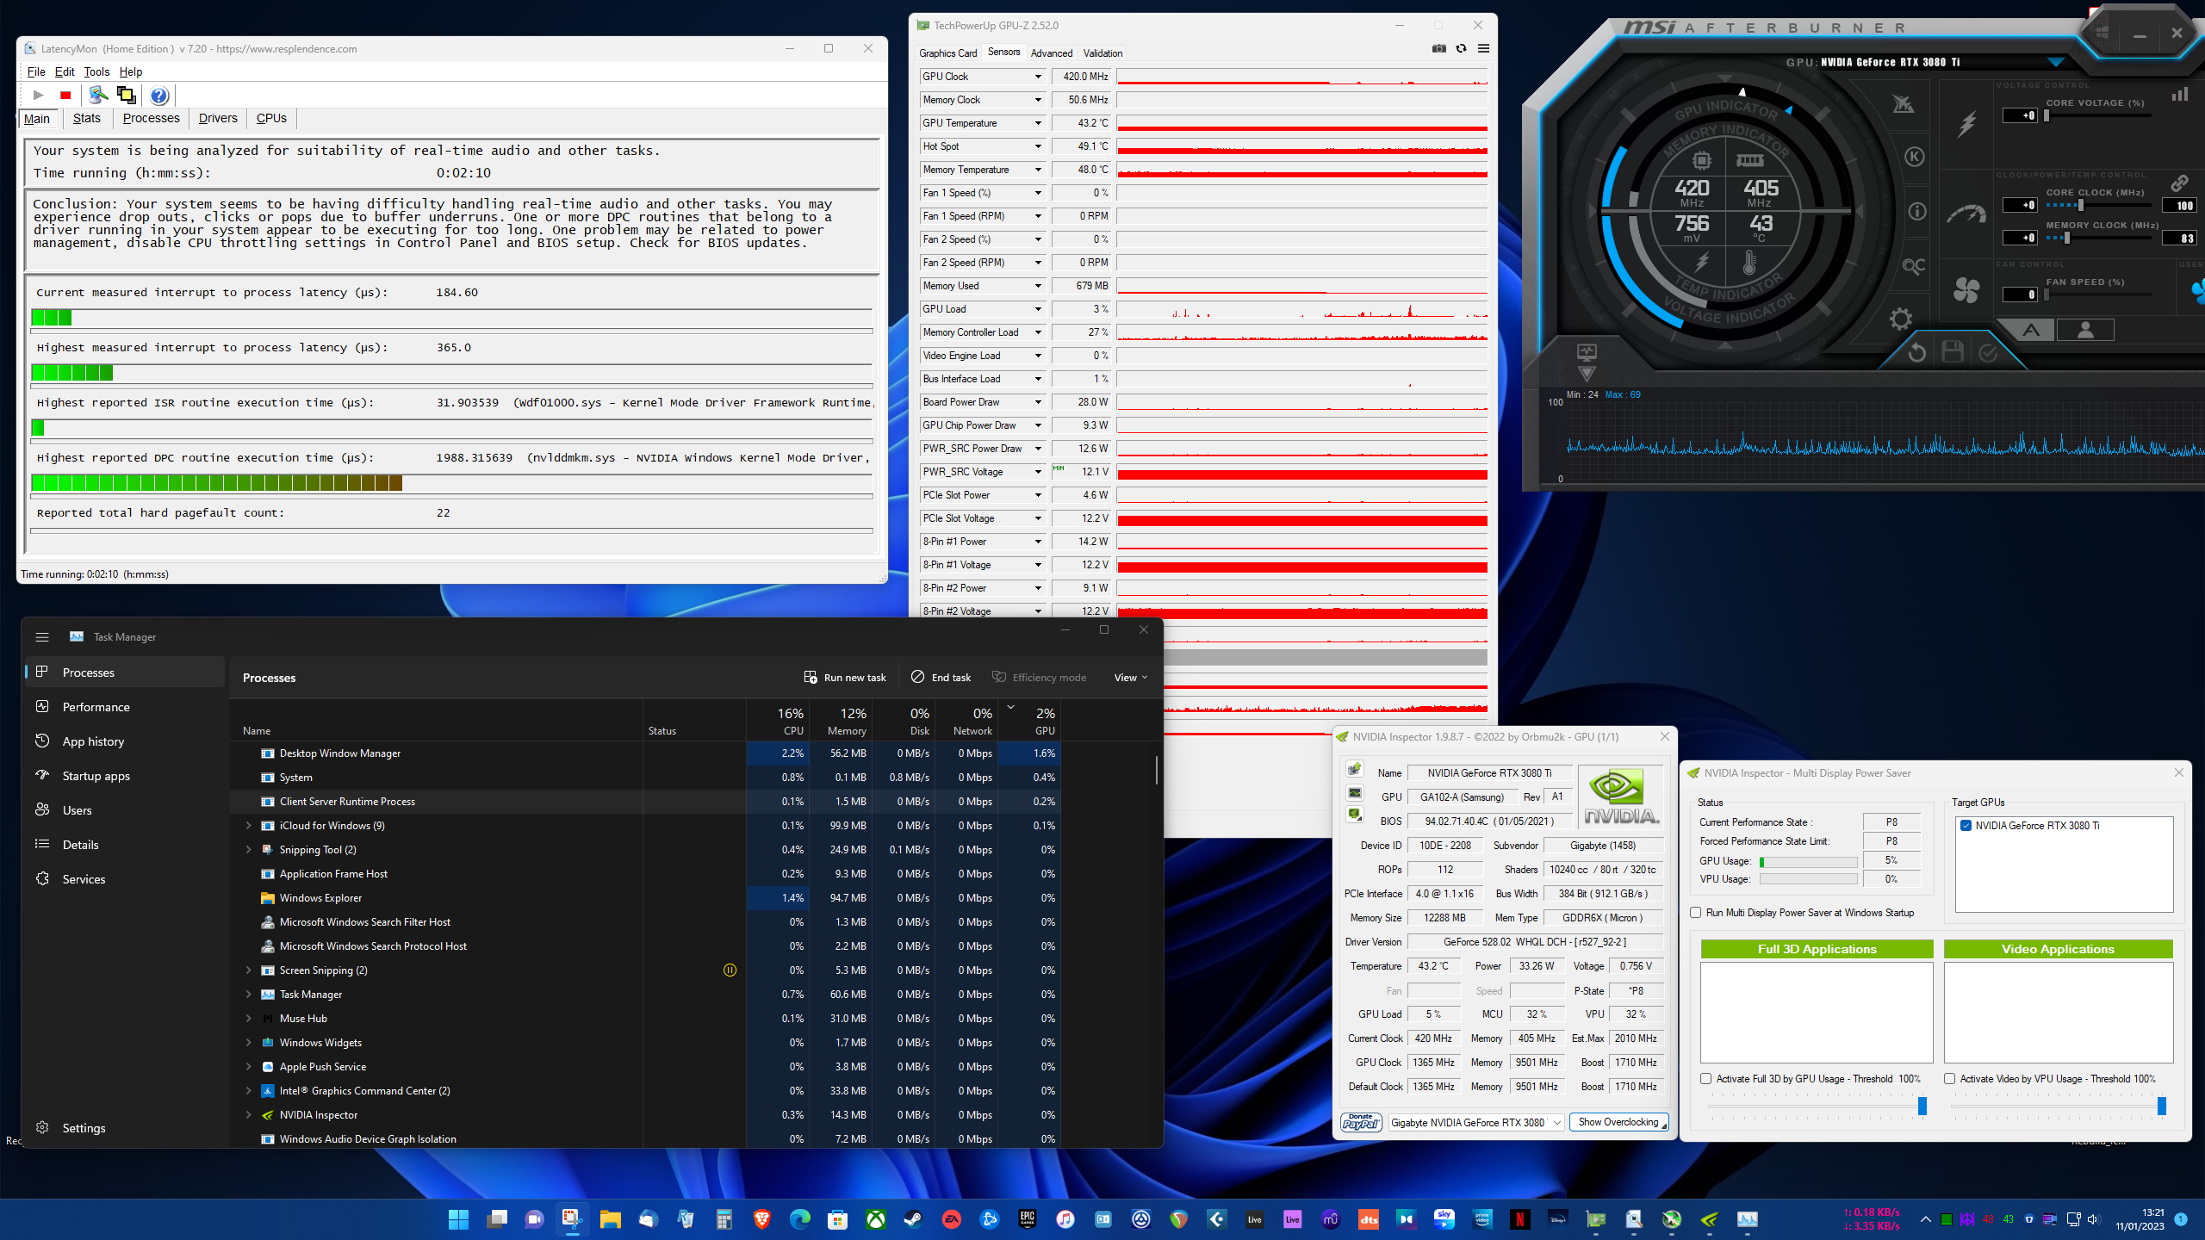Open GPU Temperature sensor dropdown in GPU-Z
Viewport: 2205px width, 1240px height.
point(1038,123)
